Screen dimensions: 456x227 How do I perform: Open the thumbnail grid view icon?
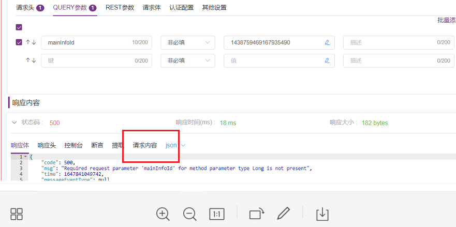[x=17, y=214]
